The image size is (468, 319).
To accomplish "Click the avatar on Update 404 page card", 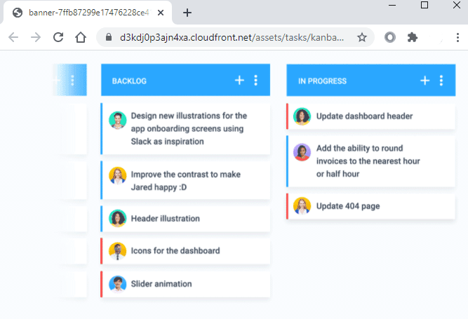I will tap(302, 205).
